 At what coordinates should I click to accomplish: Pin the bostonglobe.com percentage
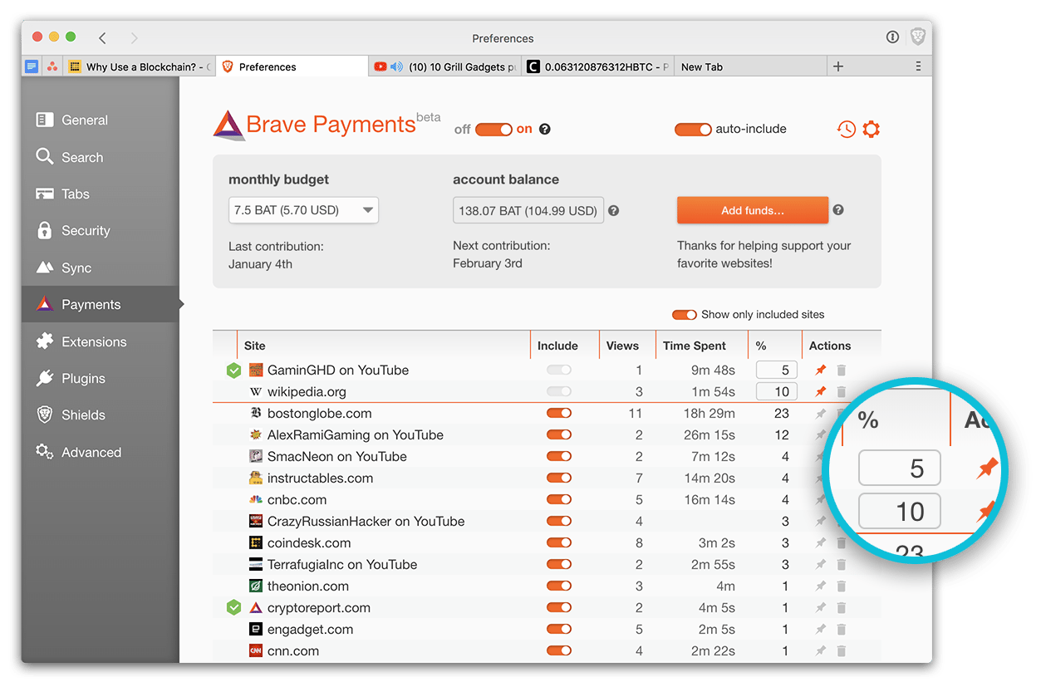[821, 413]
